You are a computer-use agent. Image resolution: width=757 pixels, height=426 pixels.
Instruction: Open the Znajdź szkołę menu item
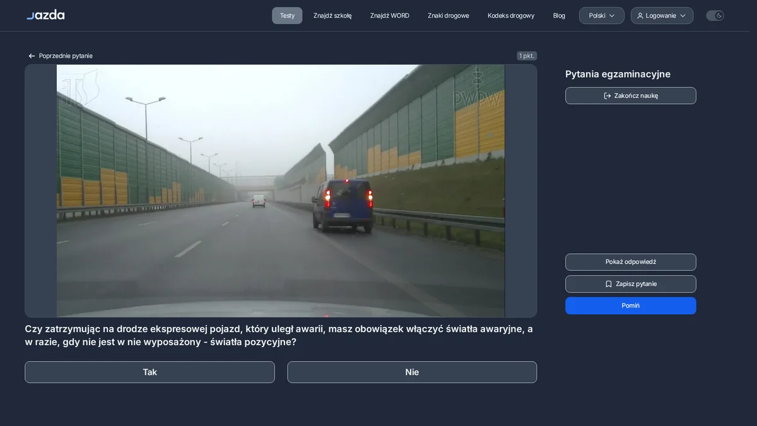click(x=332, y=16)
